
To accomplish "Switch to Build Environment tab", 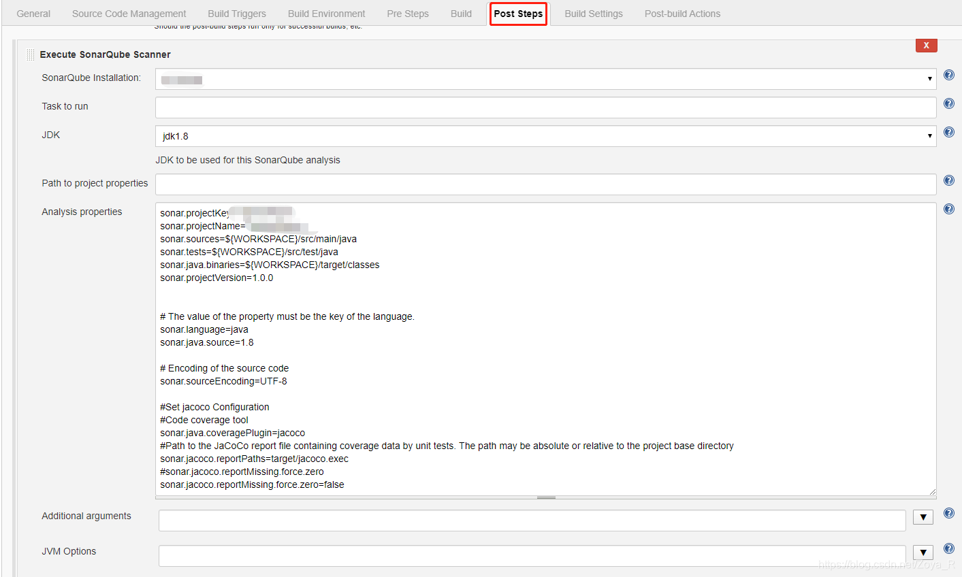I will [x=327, y=14].
